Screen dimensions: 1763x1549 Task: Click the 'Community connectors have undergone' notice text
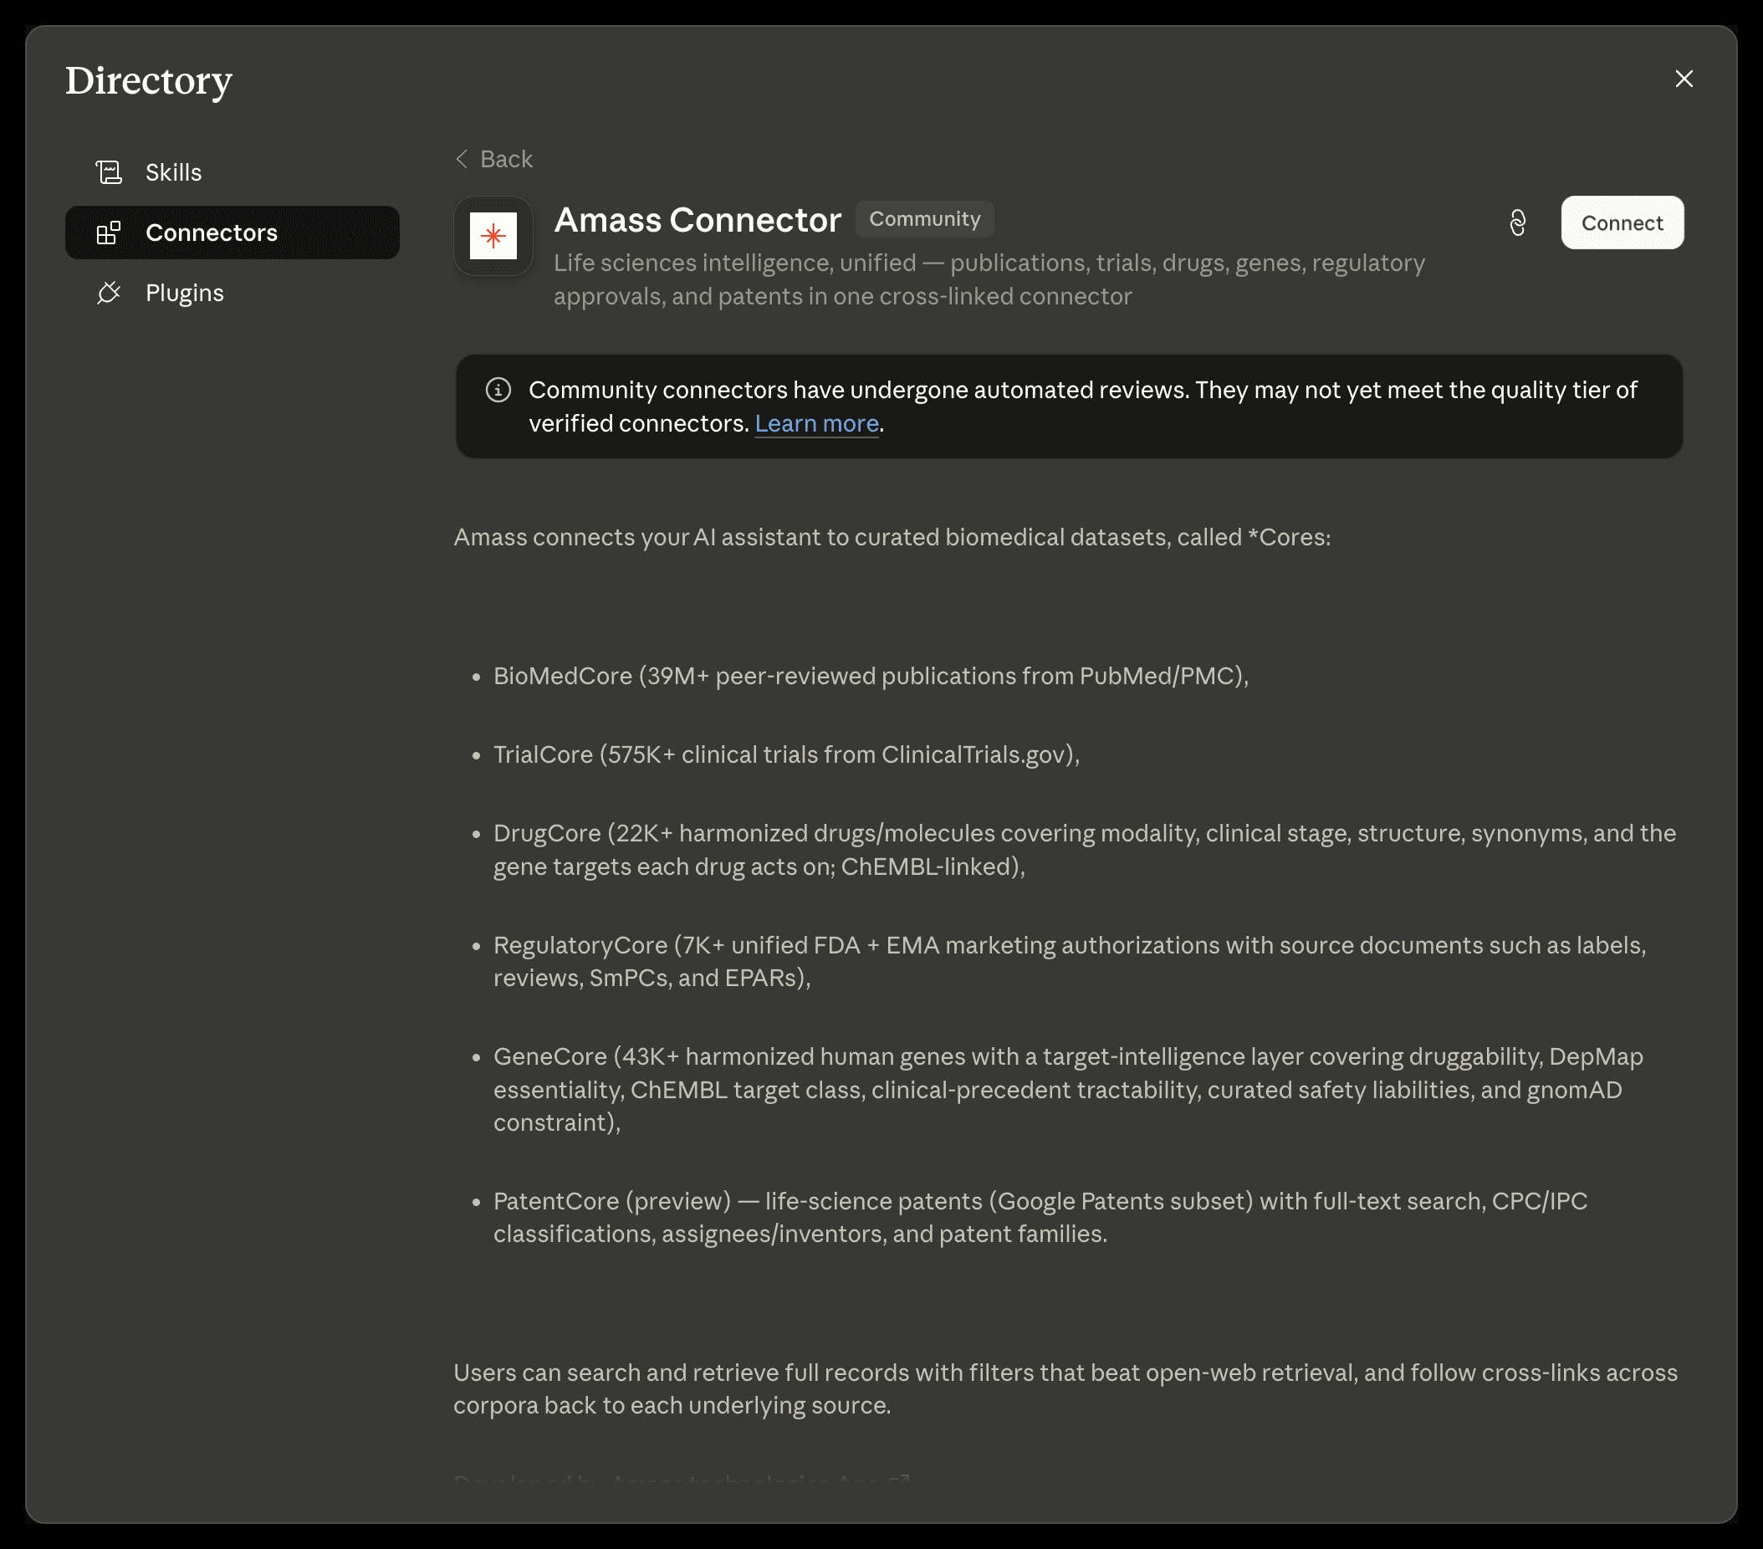(x=1082, y=406)
